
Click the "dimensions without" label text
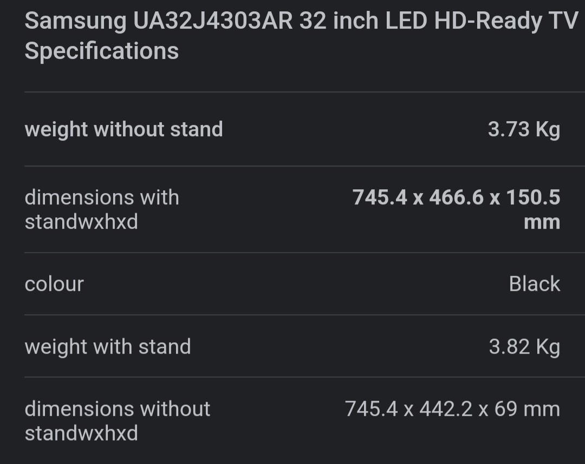pyautogui.click(x=117, y=409)
